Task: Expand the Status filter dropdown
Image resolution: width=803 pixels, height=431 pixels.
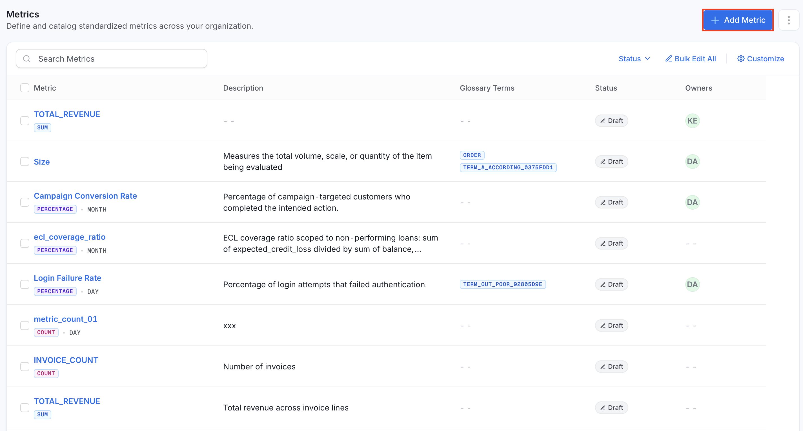Action: click(x=634, y=59)
